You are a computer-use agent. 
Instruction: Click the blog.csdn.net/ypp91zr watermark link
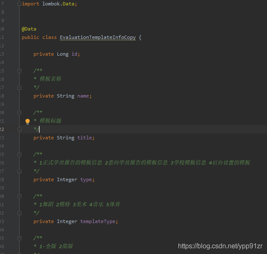(x=220, y=246)
